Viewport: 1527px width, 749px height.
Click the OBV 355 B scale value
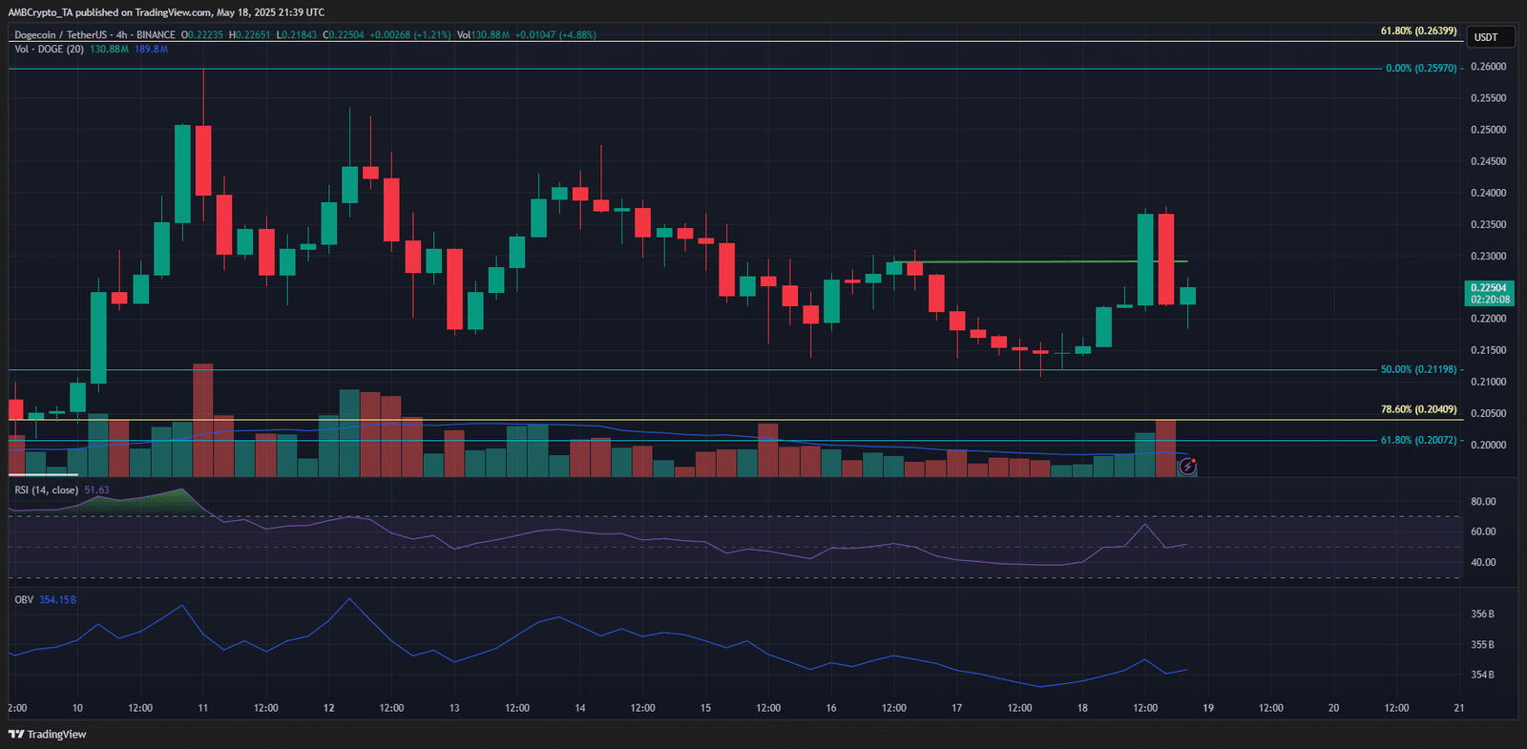pyautogui.click(x=1482, y=645)
